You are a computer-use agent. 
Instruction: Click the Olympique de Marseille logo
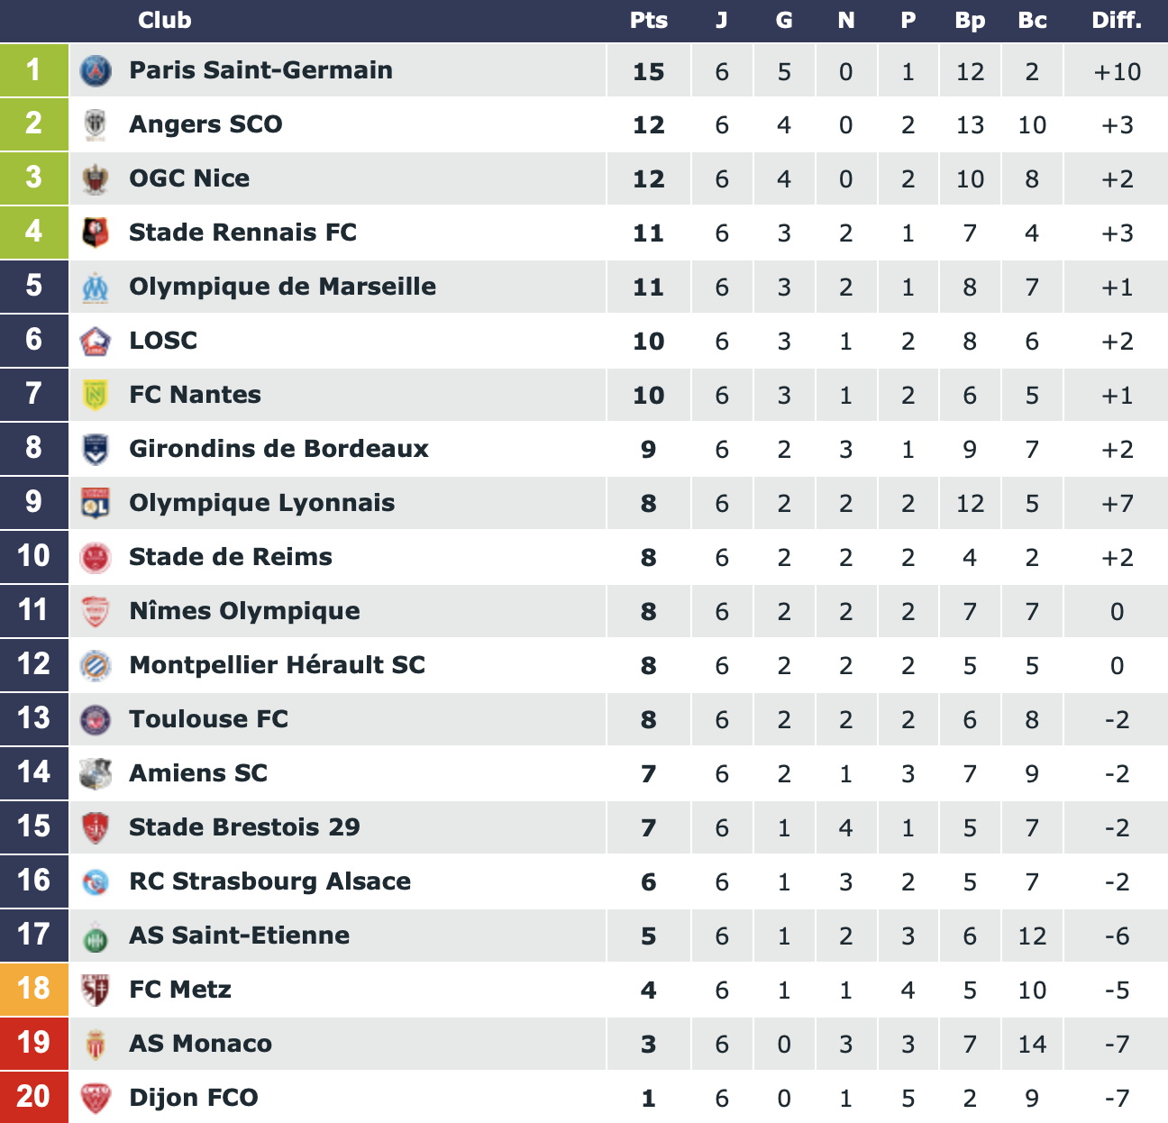point(96,287)
